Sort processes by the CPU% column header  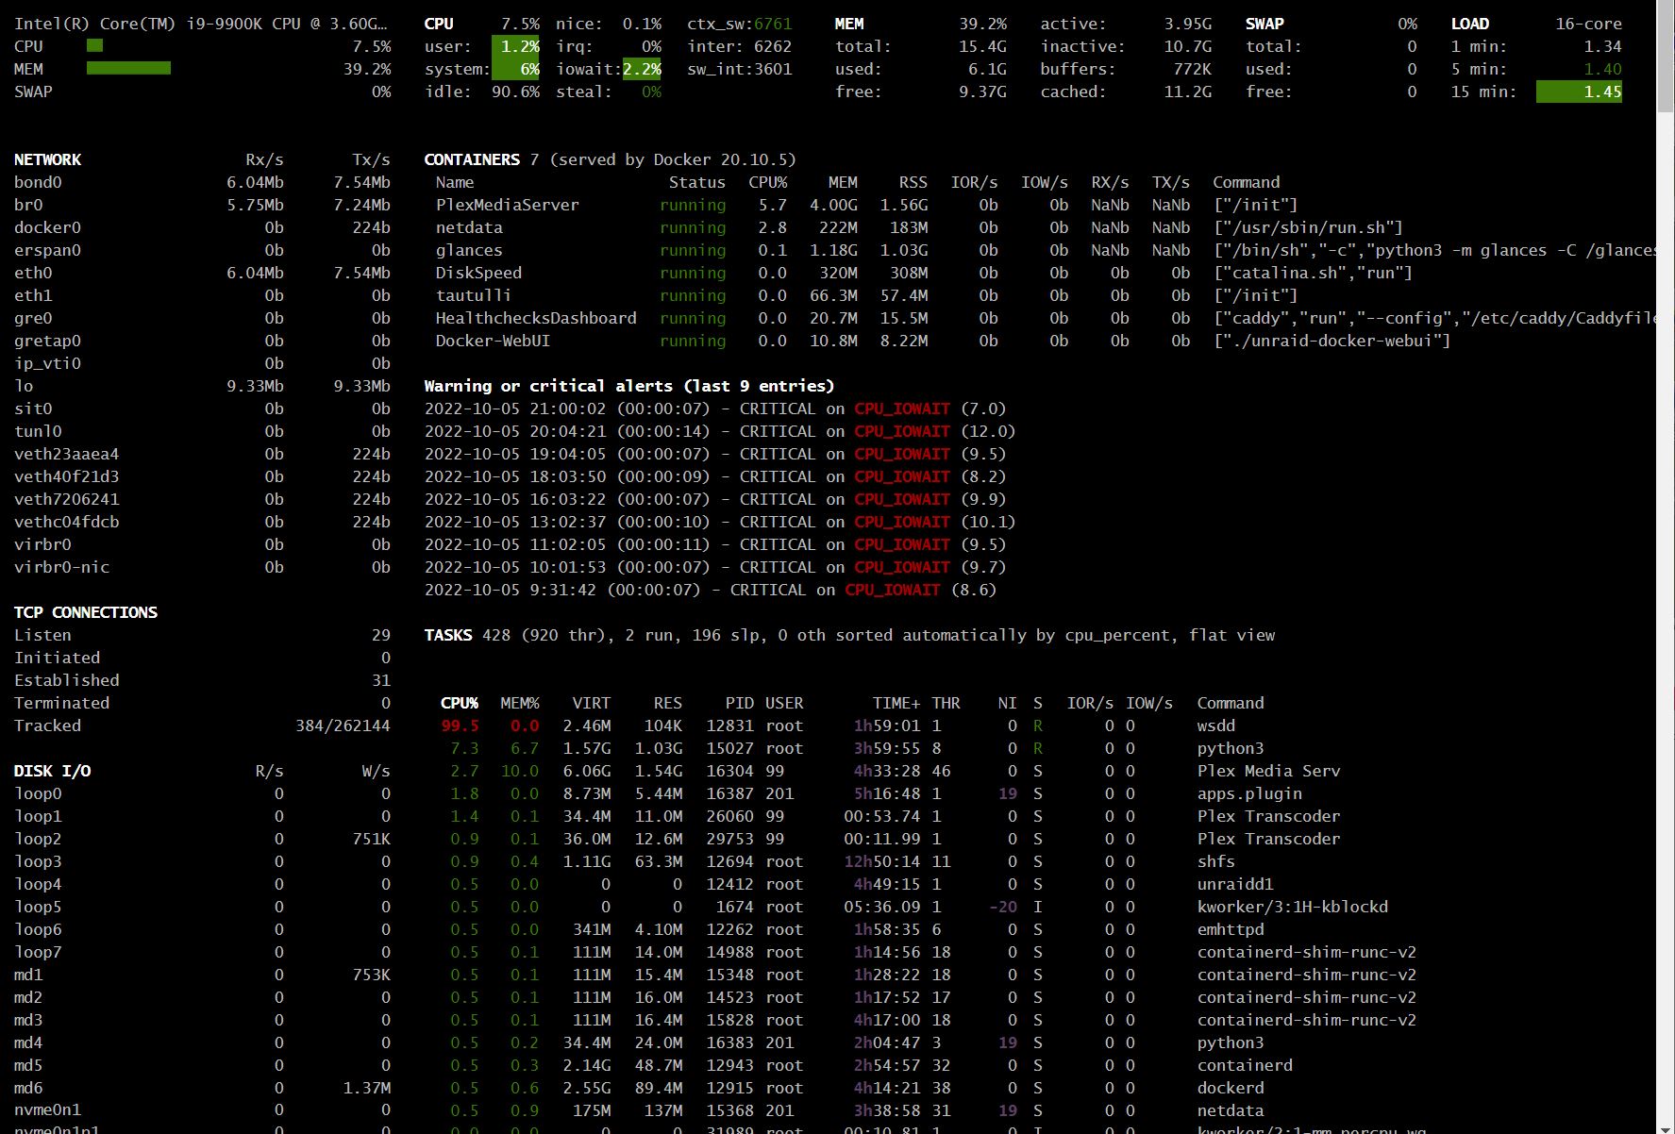click(x=459, y=703)
